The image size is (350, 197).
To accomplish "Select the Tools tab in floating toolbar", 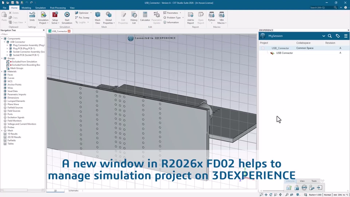I will coord(314,181).
